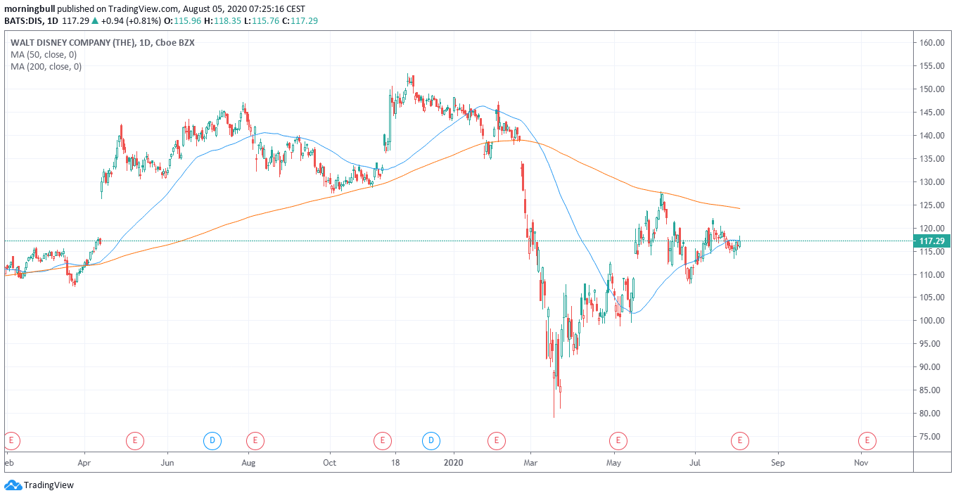Click the earnings marker left of the 18 label
This screenshot has height=498, width=956.
coord(382,441)
